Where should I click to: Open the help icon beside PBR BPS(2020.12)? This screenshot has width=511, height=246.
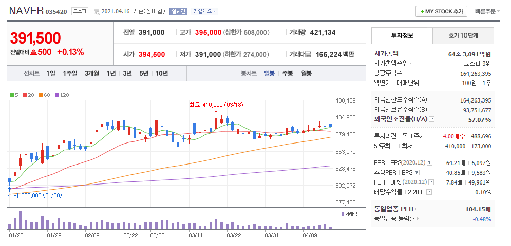(x=431, y=182)
